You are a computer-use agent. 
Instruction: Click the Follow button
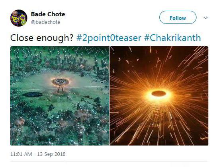coord(178,17)
